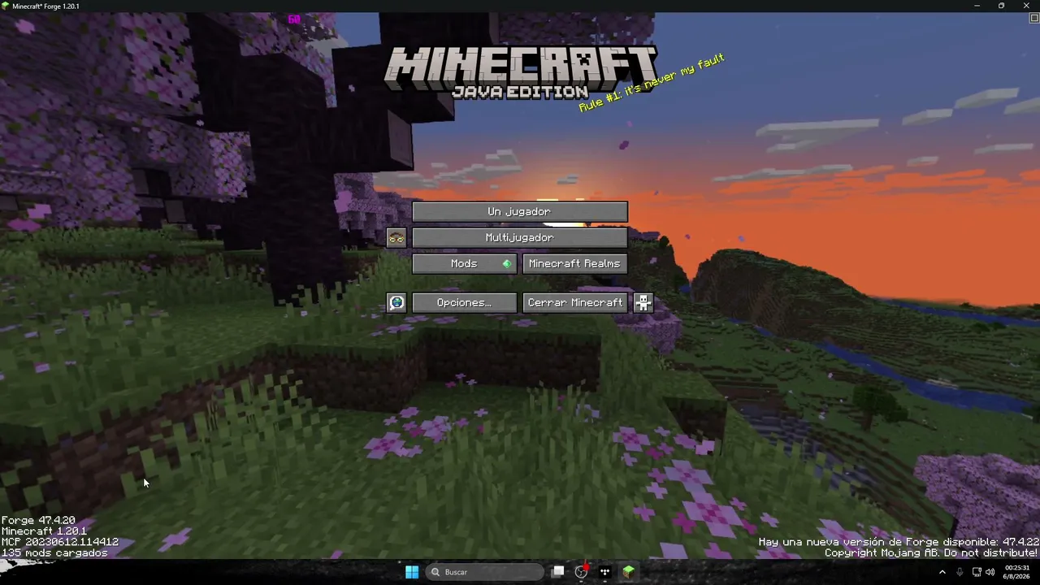Expand the hidden system tray icons chevron
This screenshot has width=1040, height=585.
(942, 572)
